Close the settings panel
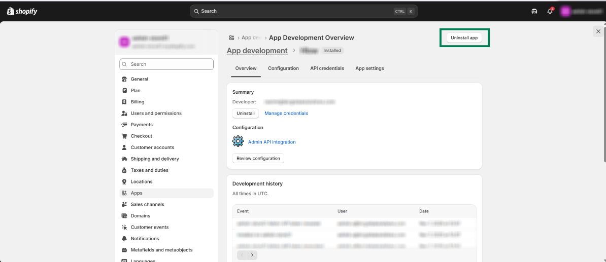Image resolution: width=606 pixels, height=262 pixels. click(598, 31)
